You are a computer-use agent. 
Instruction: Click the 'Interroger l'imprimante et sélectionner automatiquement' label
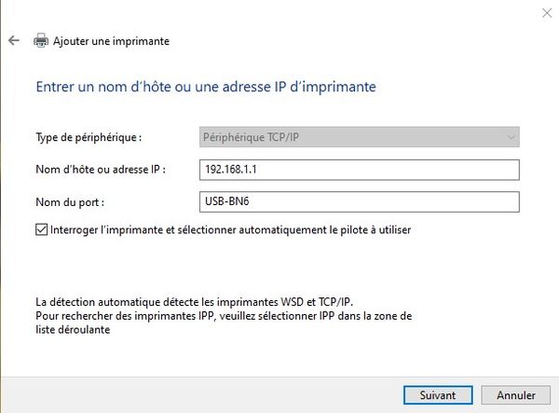coord(230,229)
